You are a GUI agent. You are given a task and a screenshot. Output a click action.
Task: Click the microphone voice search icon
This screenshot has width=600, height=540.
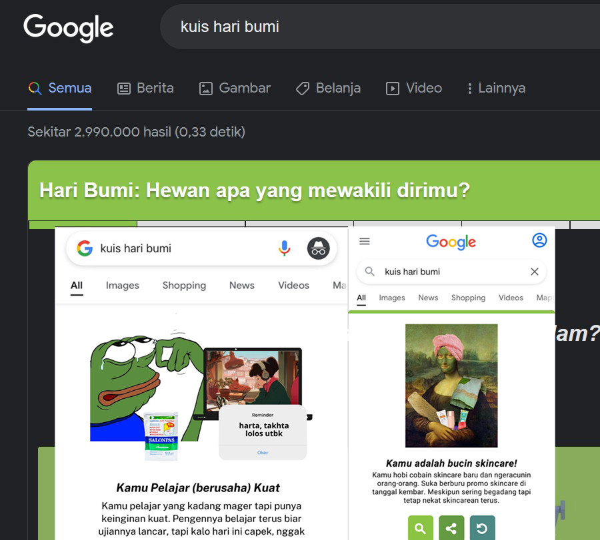click(x=284, y=248)
